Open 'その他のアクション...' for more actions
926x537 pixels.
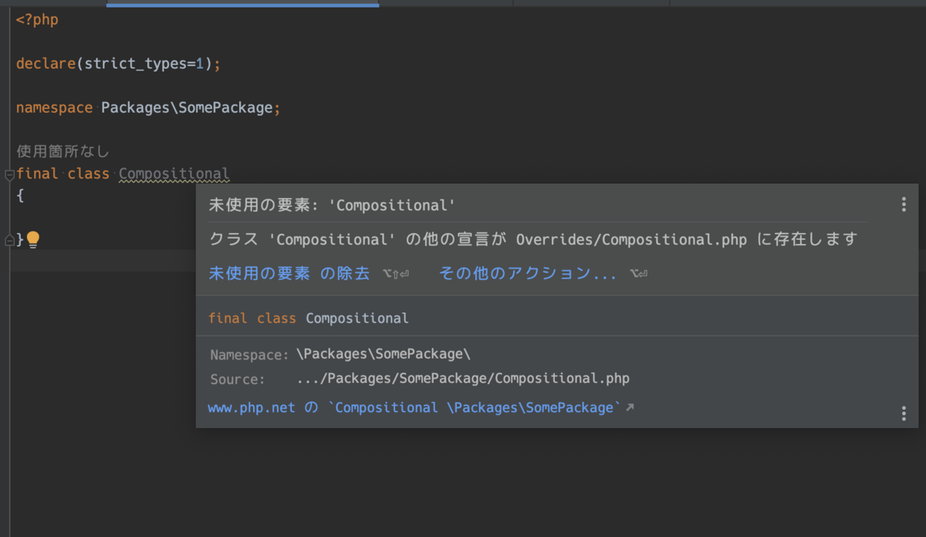(528, 273)
